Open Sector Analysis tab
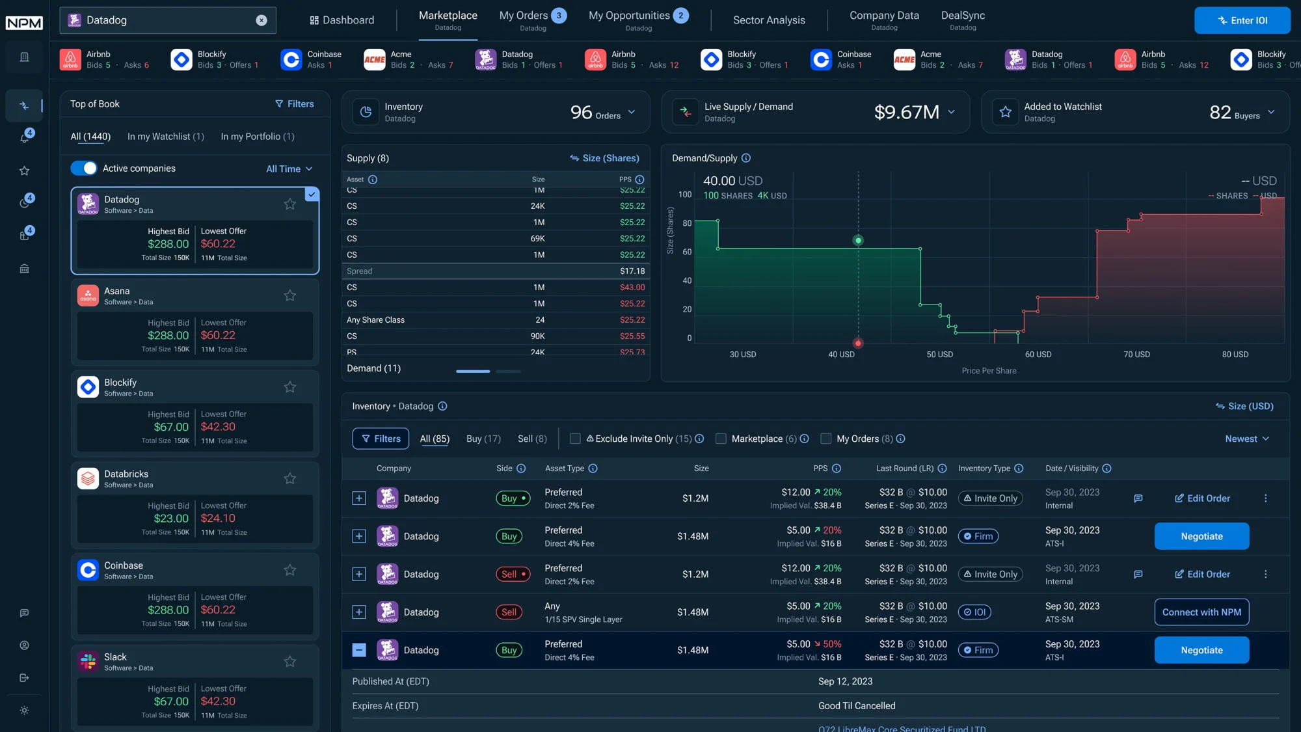1301x732 pixels. point(769,20)
